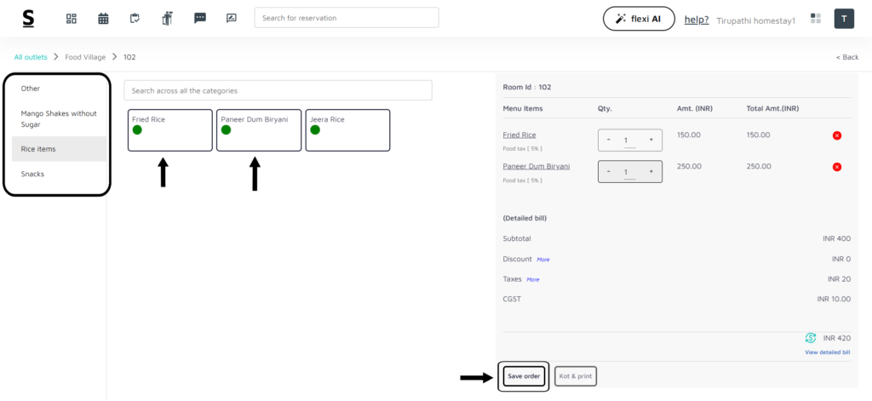The image size is (872, 401).
Task: Select the Snacks category
Action: (x=32, y=174)
